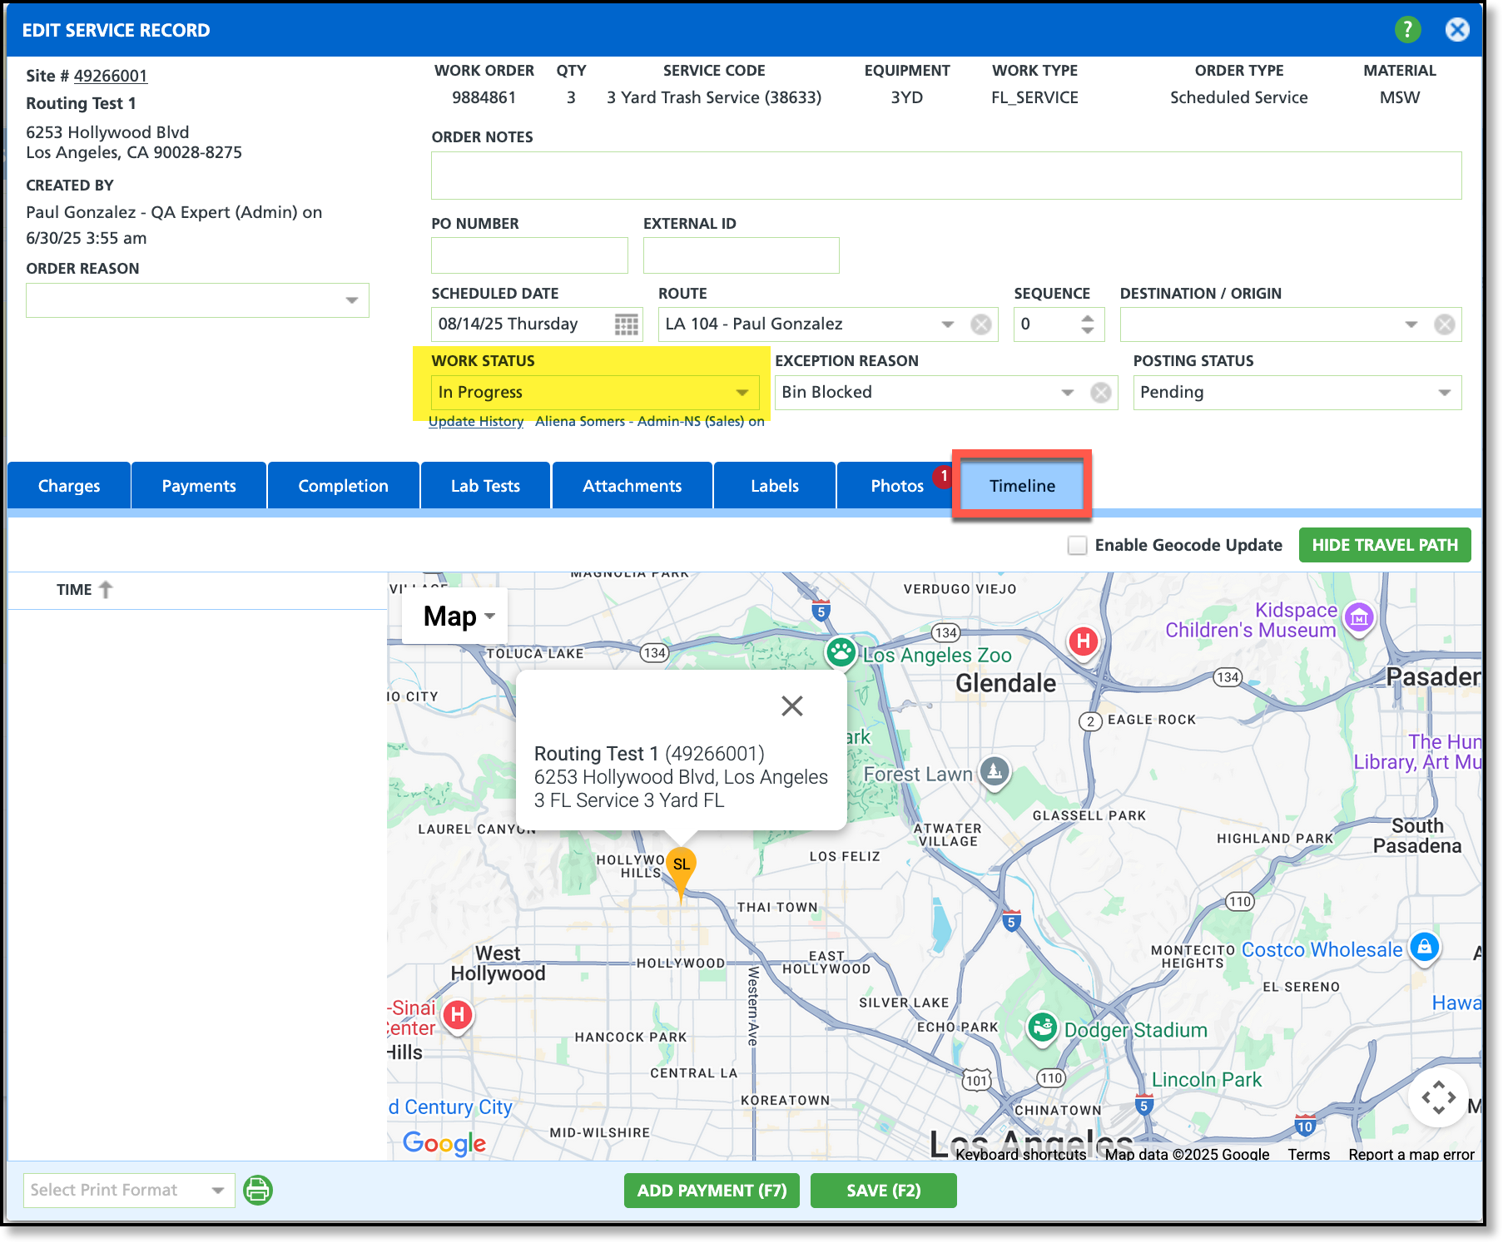Open the map camera controls button

[1438, 1098]
